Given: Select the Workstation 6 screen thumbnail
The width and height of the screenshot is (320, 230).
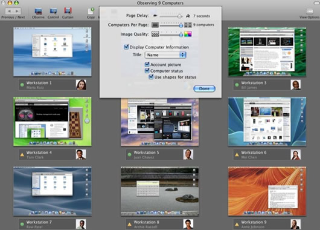Looking at the screenshot, I should click(x=267, y=122).
